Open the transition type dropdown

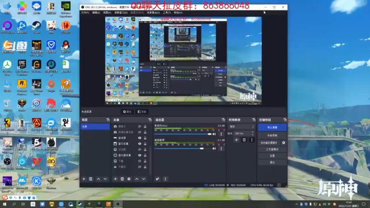coord(241,127)
